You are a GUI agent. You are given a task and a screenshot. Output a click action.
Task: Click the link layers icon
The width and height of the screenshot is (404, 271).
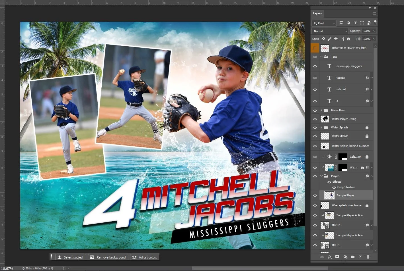point(322,257)
